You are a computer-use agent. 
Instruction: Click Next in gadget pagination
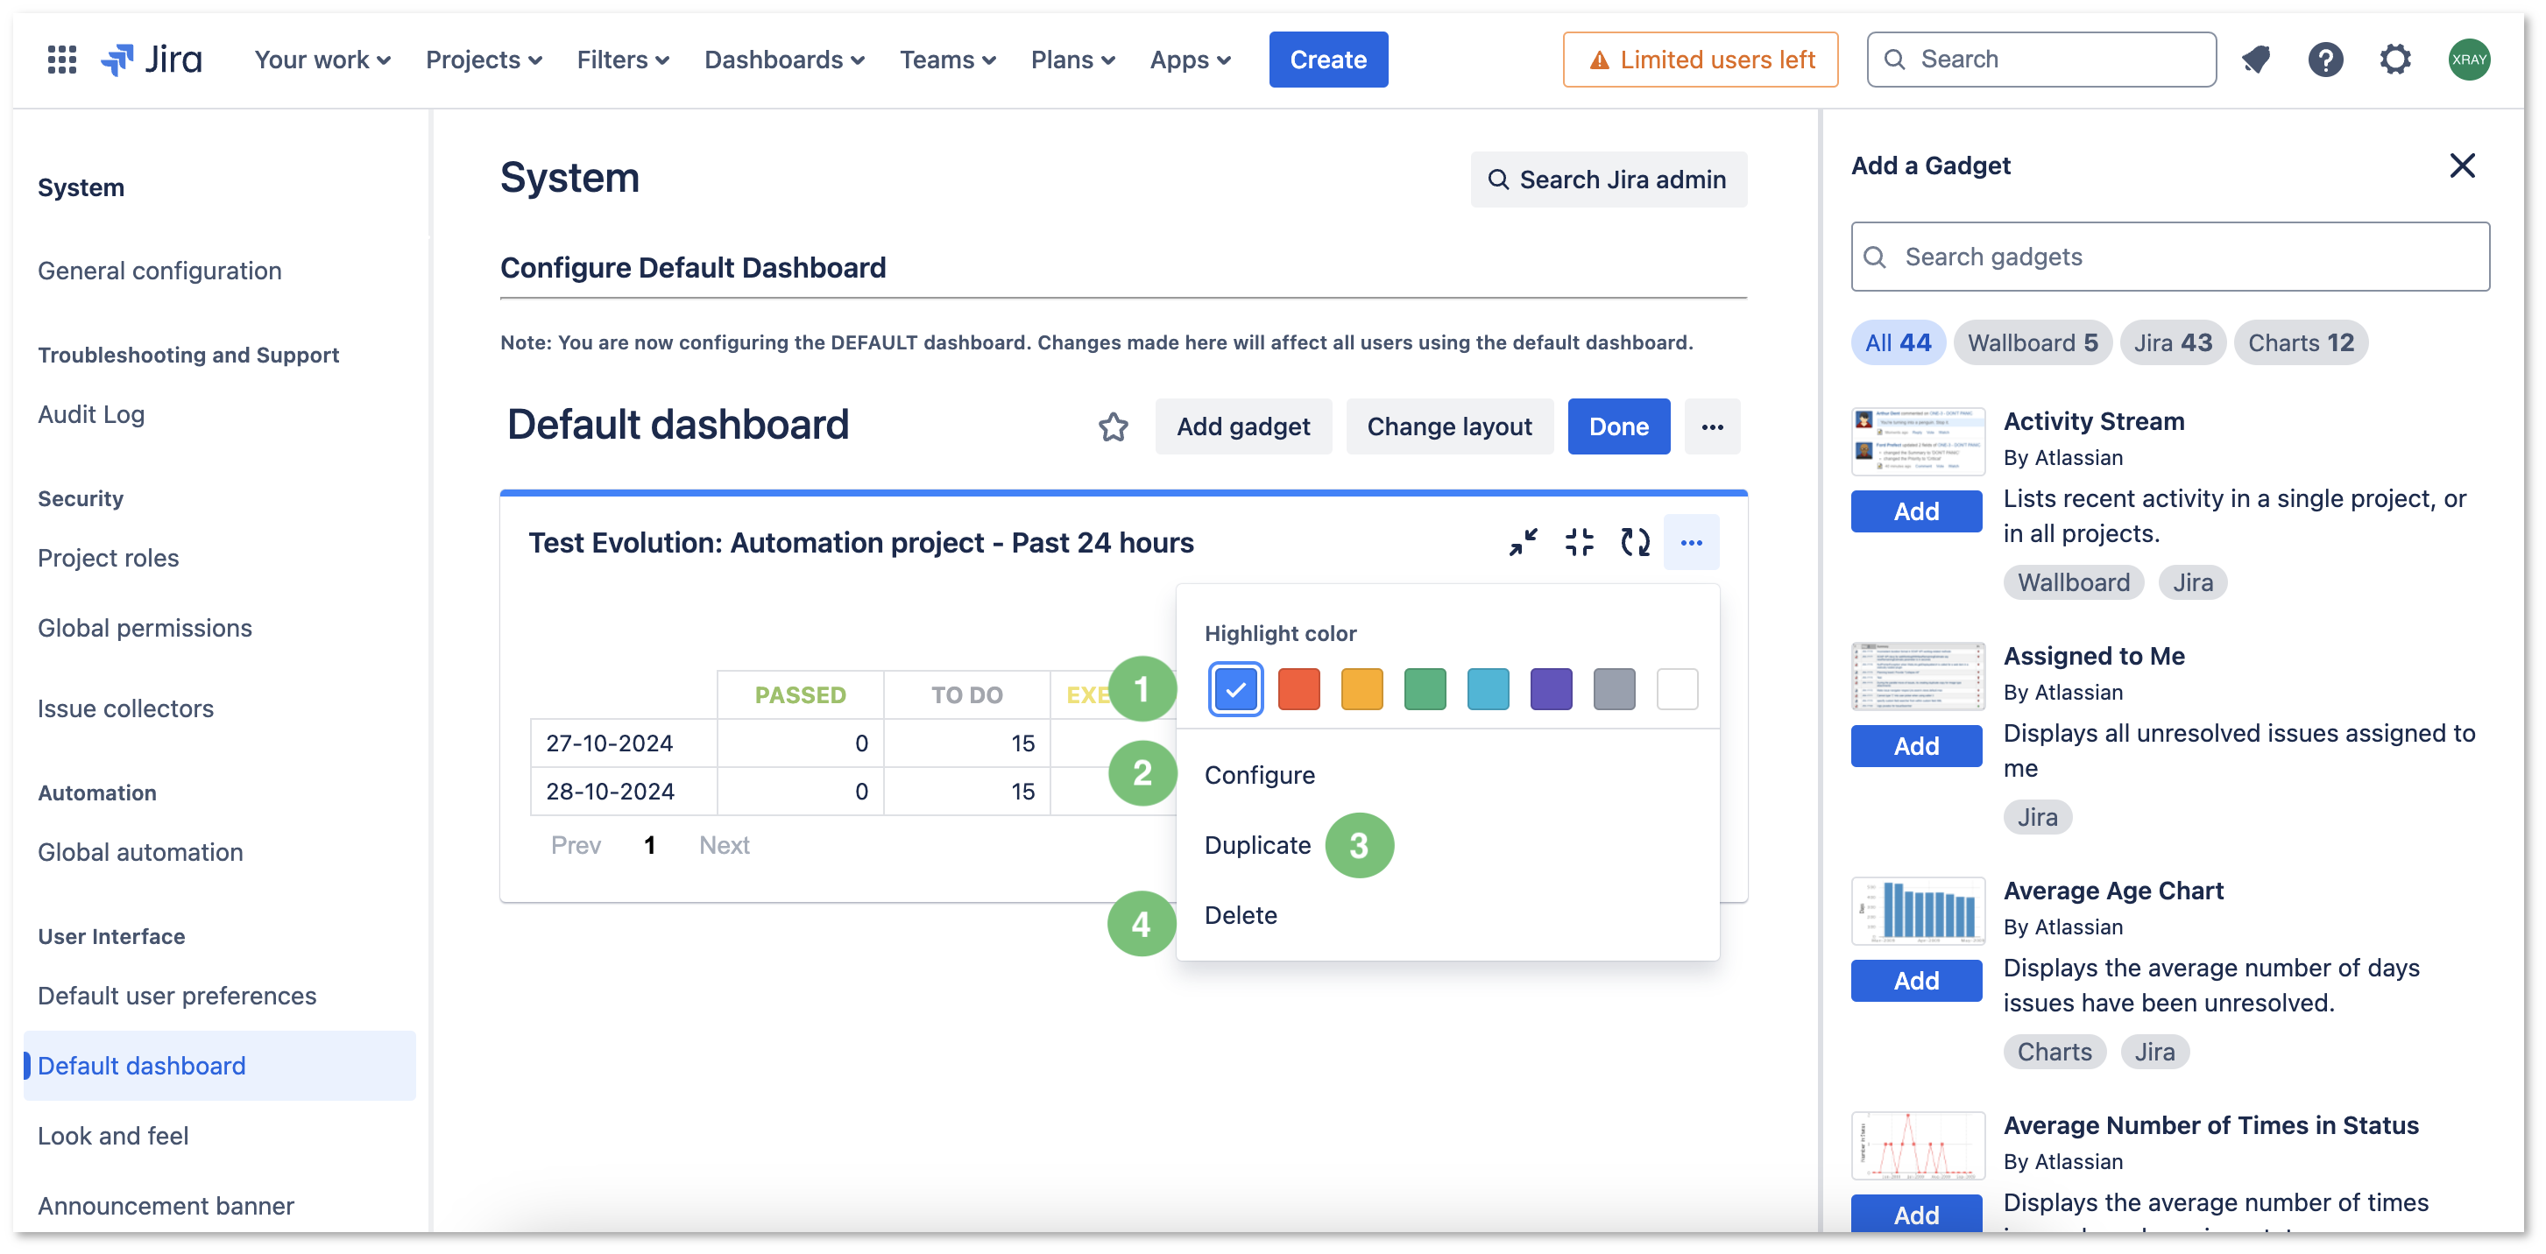click(x=725, y=845)
